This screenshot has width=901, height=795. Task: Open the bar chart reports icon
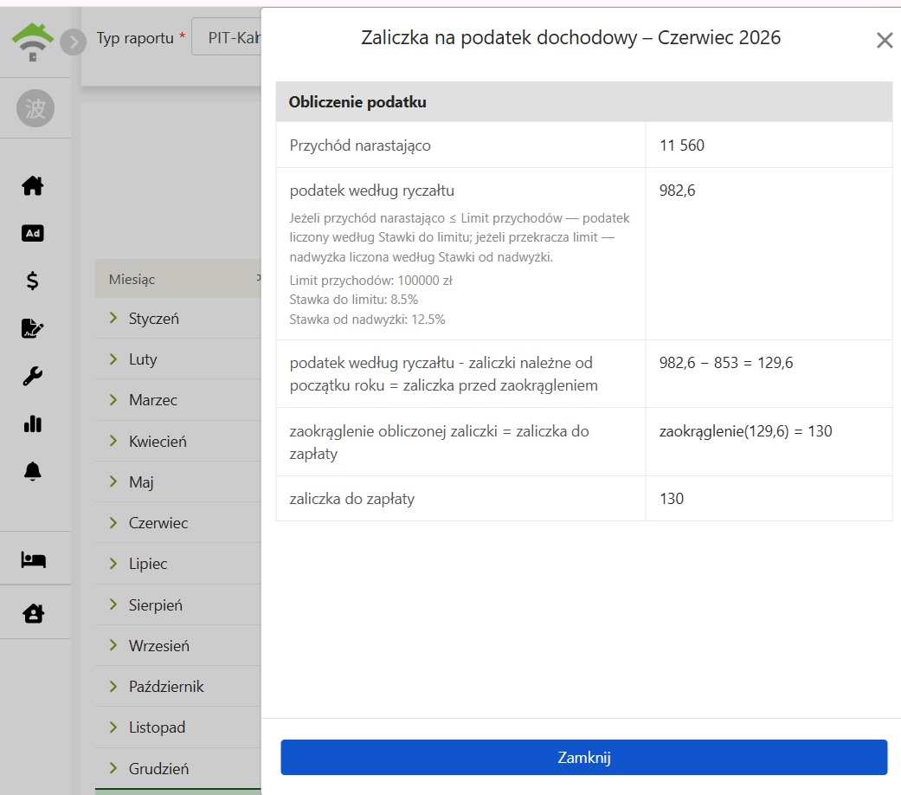33,423
